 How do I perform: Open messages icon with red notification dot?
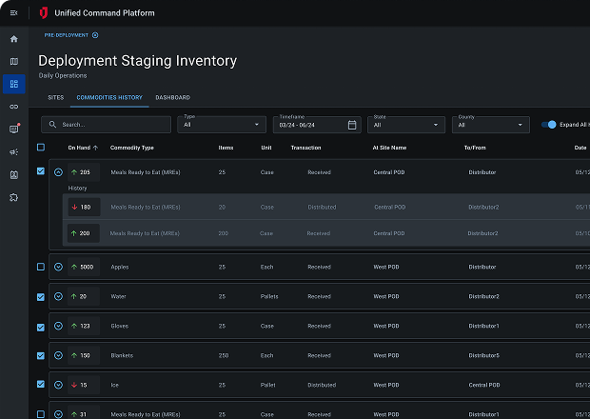[x=13, y=129]
